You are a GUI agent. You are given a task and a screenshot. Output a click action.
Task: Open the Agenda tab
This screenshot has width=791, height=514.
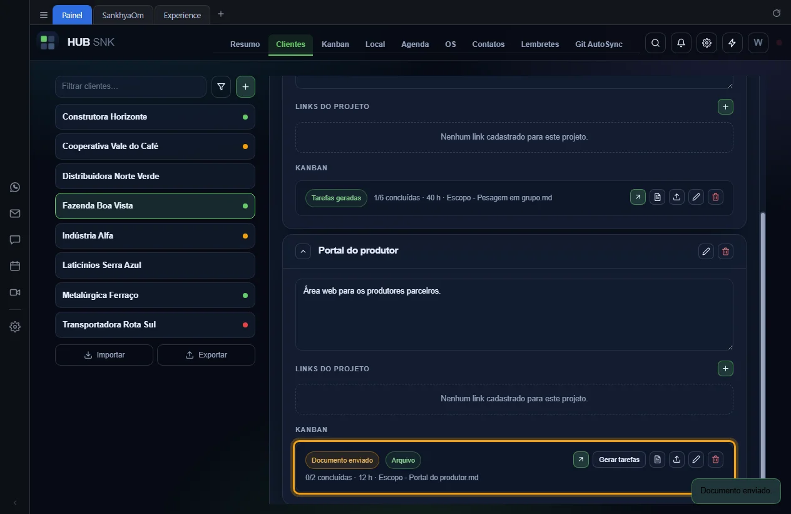[415, 44]
